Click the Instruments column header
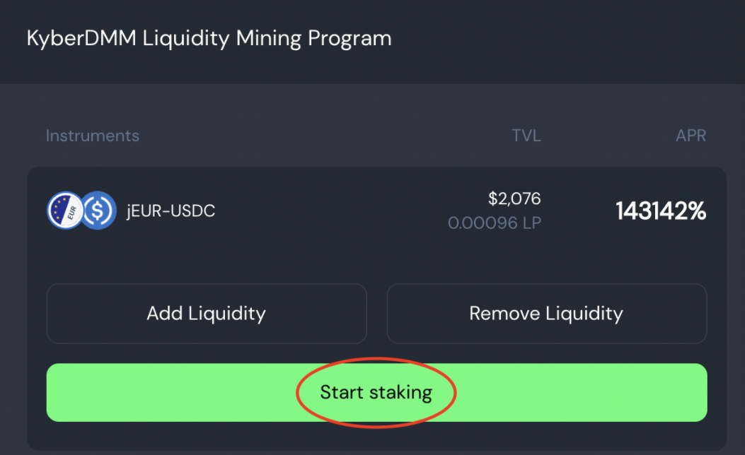Screen dimensions: 745x455 (93, 136)
